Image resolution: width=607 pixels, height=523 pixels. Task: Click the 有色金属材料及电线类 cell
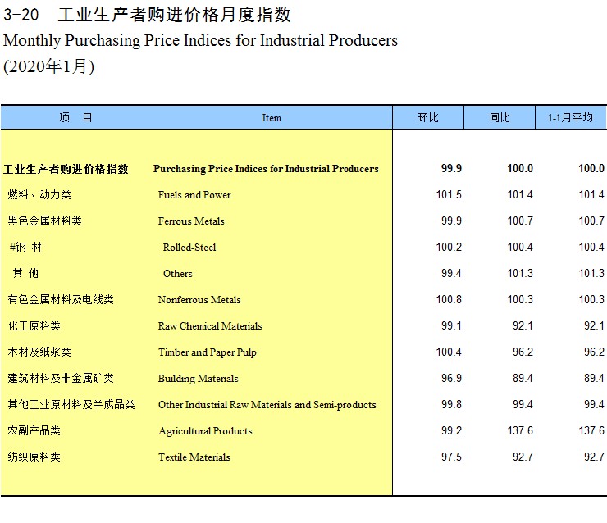(x=61, y=299)
